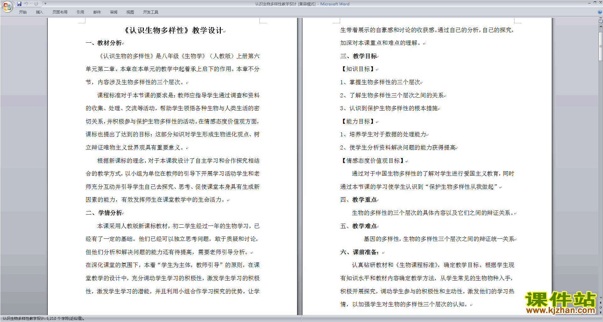Open the 开始 ribbon tab
Image resolution: width=603 pixels, height=322 pixels.
click(x=23, y=12)
